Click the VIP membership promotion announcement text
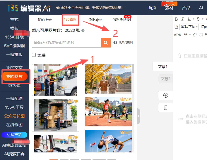Viewport: 207px width, 160px height. (x=91, y=8)
